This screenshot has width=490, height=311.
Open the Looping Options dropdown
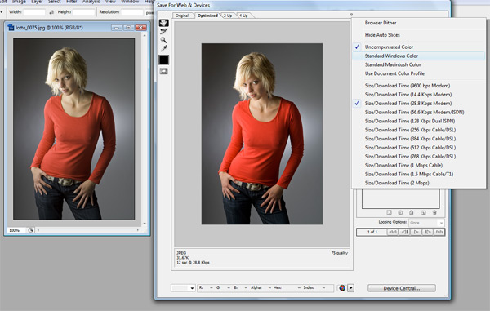[x=426, y=223]
